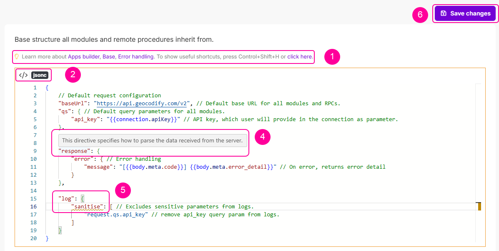The image size is (499, 251).
Task: Open the Error handling link
Action: 136,56
